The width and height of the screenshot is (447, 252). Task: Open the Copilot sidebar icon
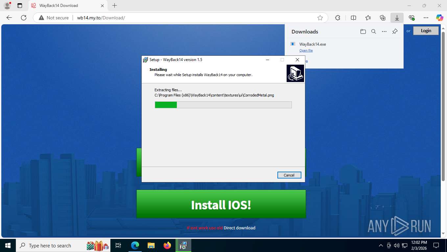pyautogui.click(x=440, y=18)
